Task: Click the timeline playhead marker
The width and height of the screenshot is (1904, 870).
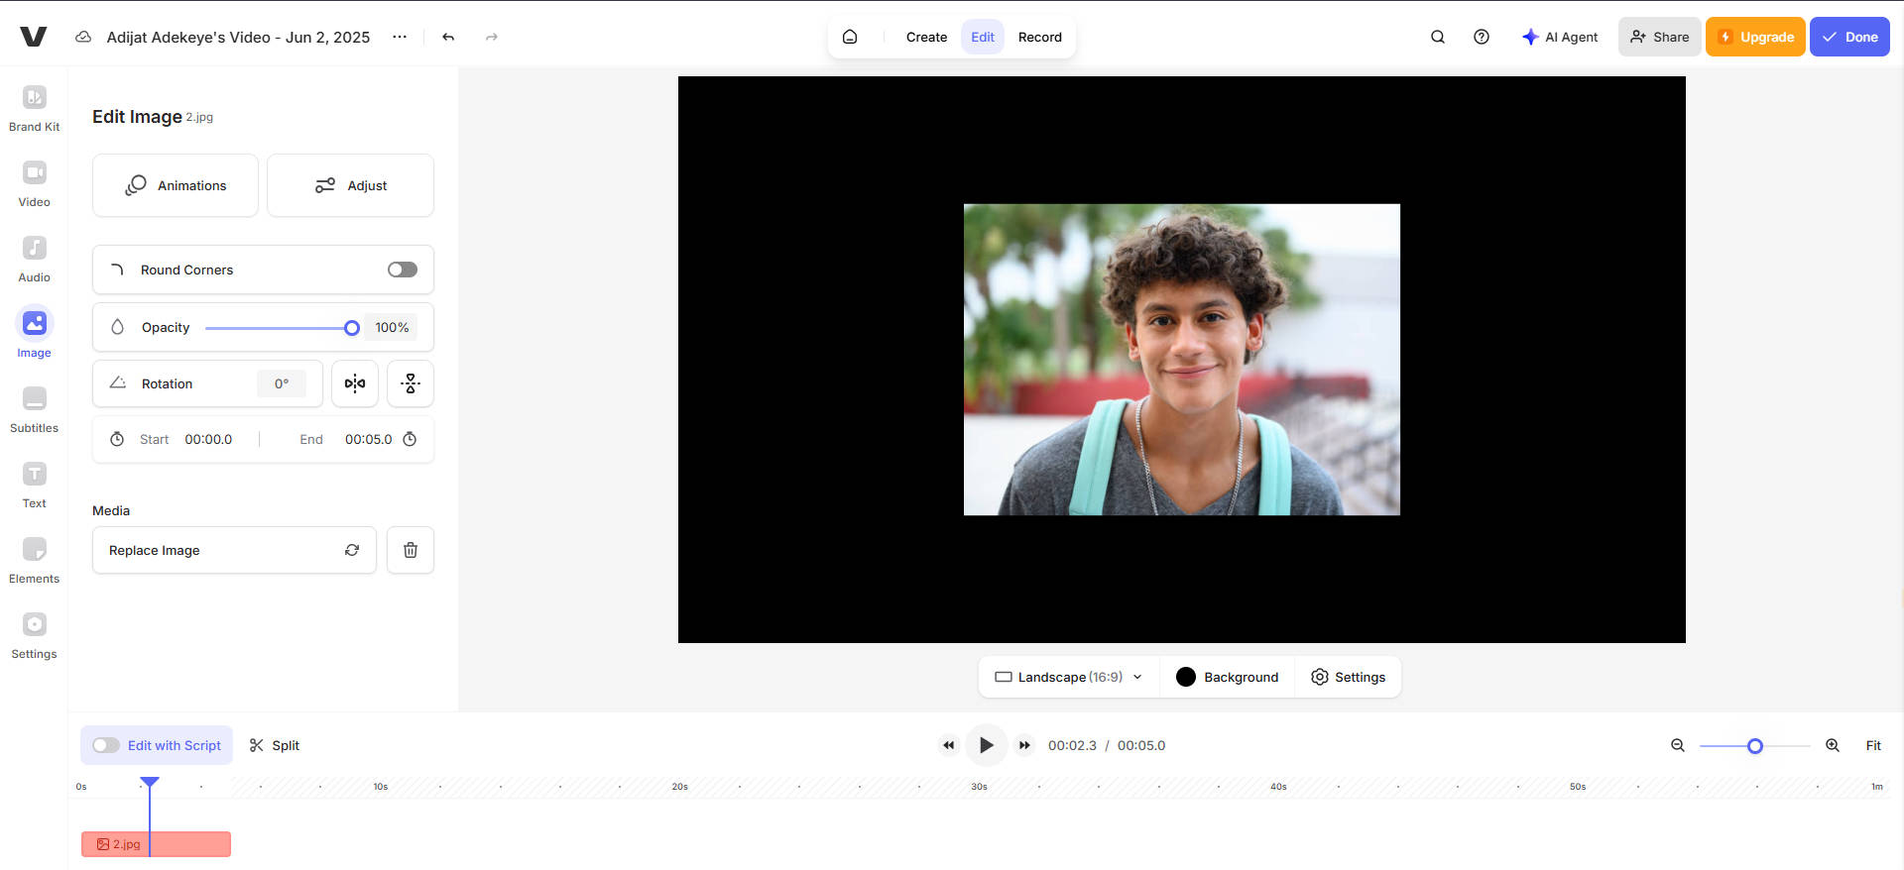Action: point(150,783)
